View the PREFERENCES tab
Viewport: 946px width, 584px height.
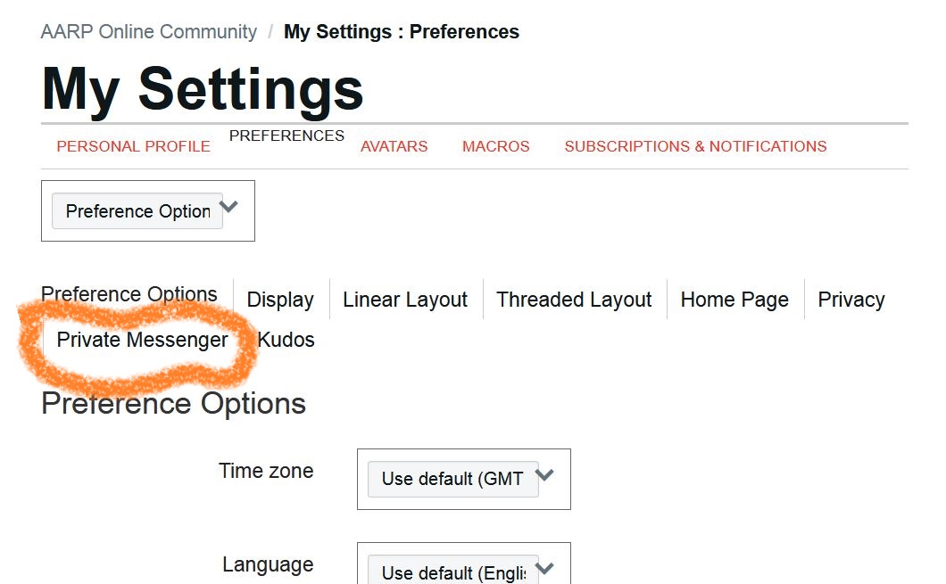tap(286, 136)
